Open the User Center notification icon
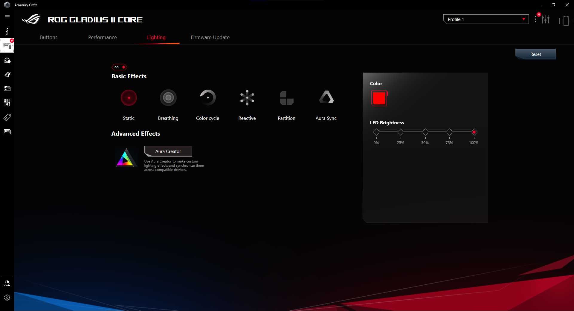 [7, 283]
